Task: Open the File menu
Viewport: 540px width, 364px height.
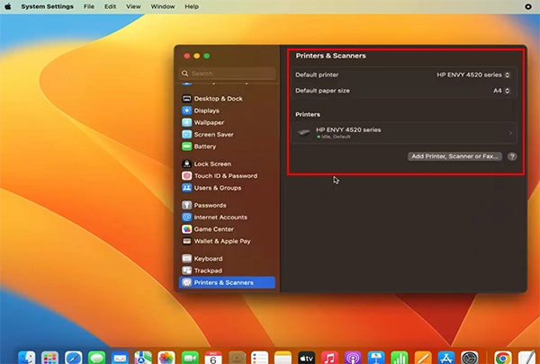Action: pos(89,6)
